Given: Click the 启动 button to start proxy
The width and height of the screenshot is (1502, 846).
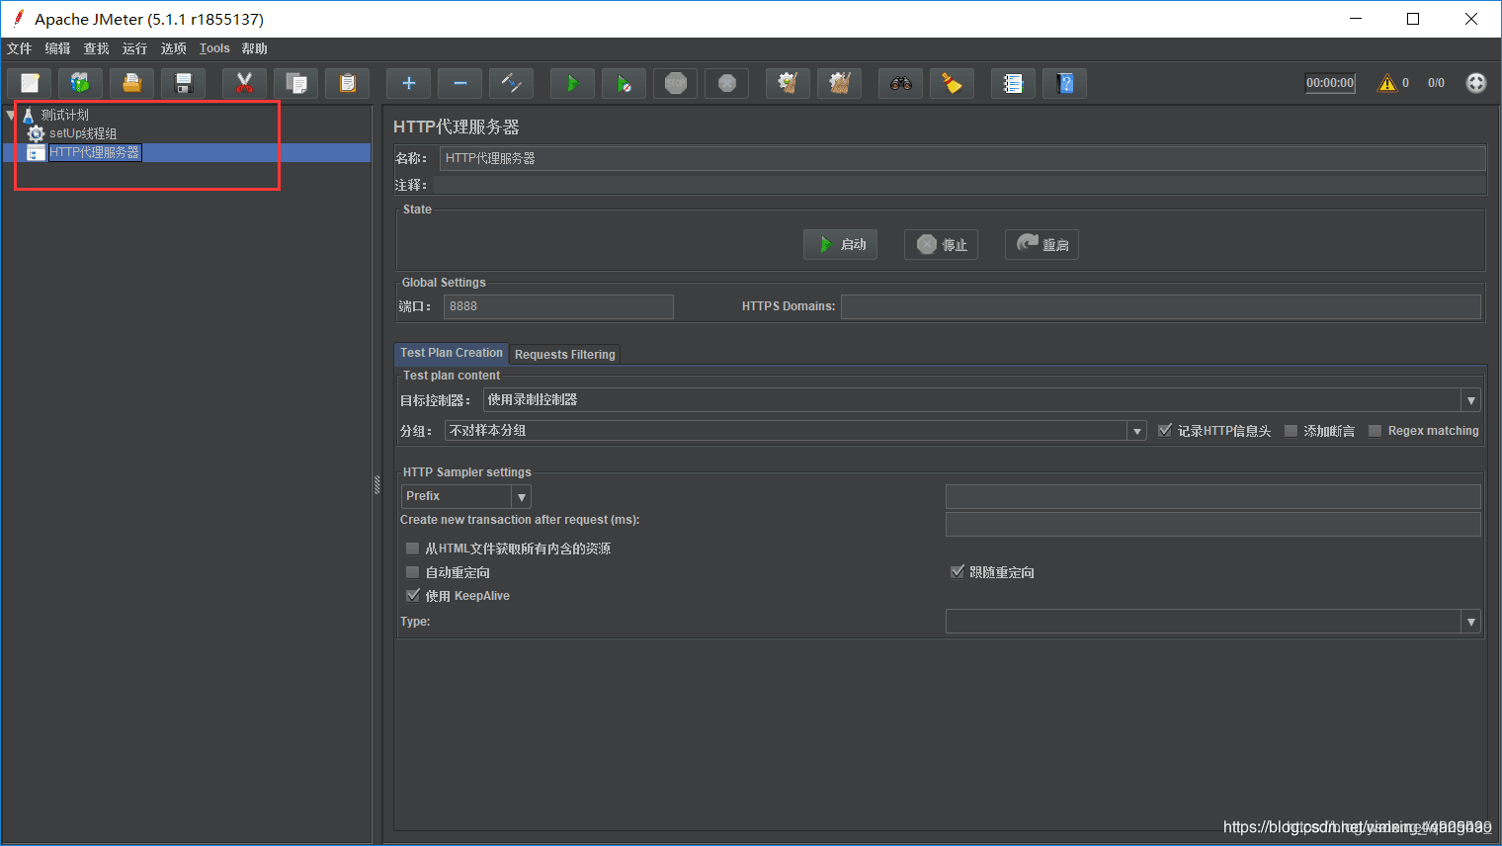Looking at the screenshot, I should [x=840, y=244].
